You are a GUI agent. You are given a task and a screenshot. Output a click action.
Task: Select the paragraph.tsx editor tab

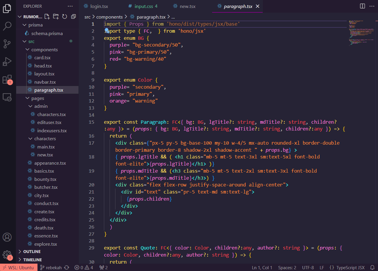[x=238, y=6]
